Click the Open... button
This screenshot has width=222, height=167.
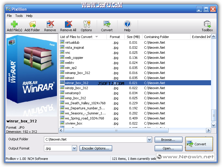(x=168, y=148)
